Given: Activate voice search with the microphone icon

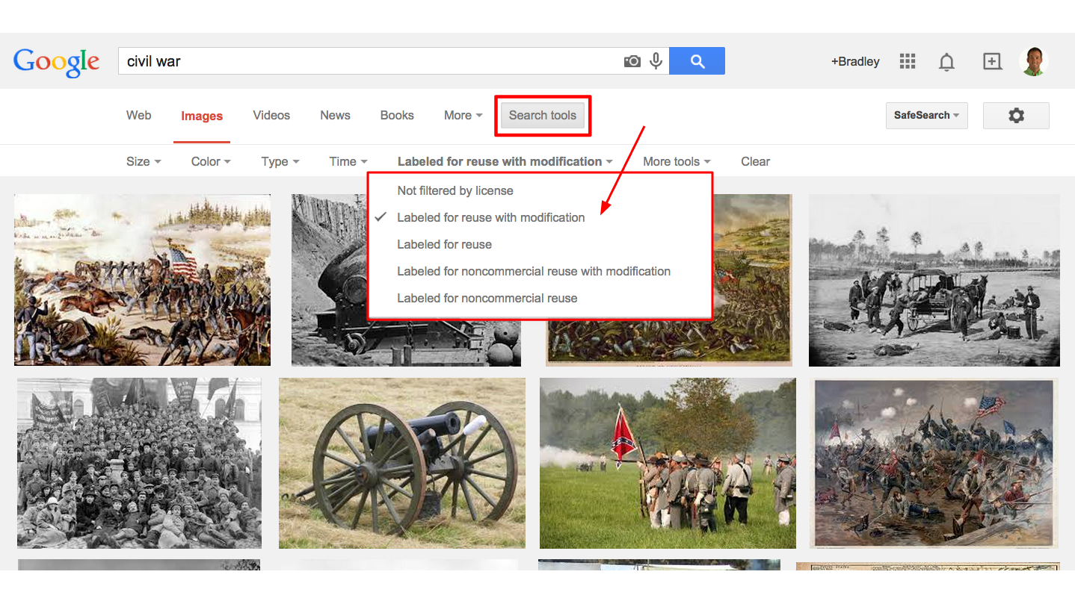Looking at the screenshot, I should pyautogui.click(x=656, y=60).
